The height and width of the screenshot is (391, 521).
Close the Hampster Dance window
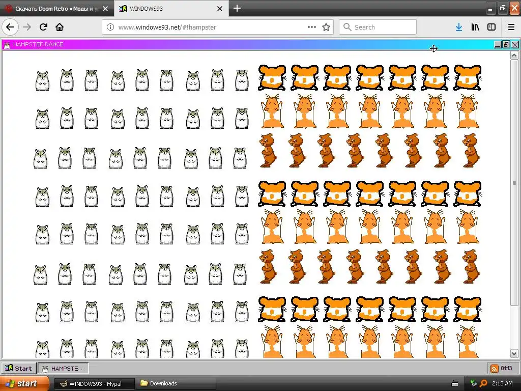[x=515, y=45]
